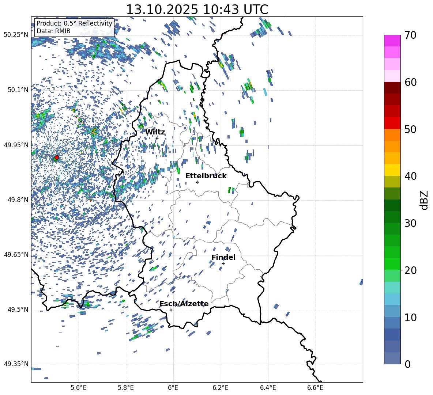The image size is (433, 395).
Task: Pick the magenta swatch at the colorbar top
Action: click(x=392, y=41)
